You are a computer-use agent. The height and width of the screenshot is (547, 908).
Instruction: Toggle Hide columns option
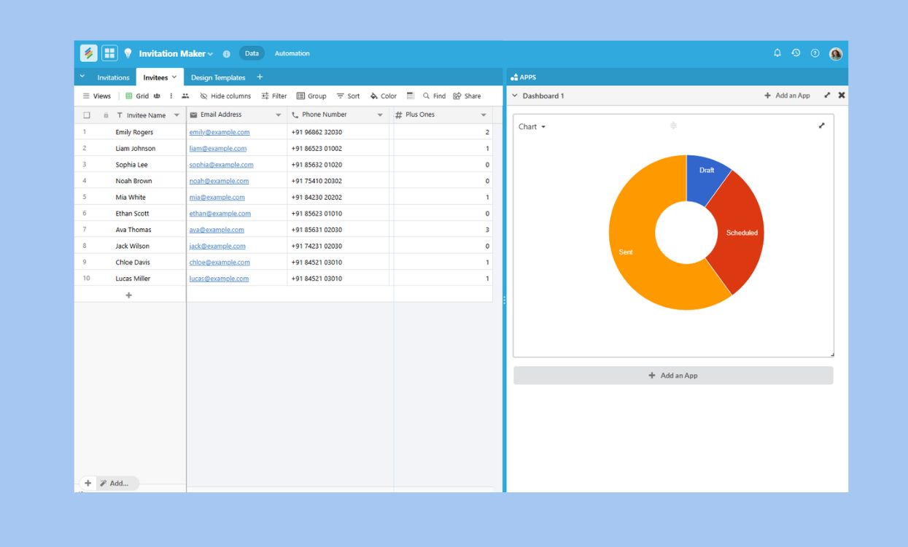point(225,96)
